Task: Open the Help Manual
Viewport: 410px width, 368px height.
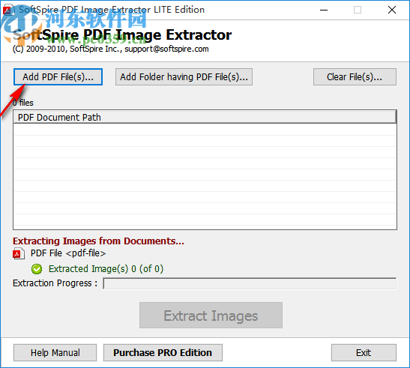Action: click(x=55, y=352)
